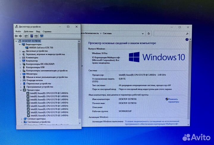Click the search magnifier in System window
The width and height of the screenshot is (214, 145).
coord(187,34)
